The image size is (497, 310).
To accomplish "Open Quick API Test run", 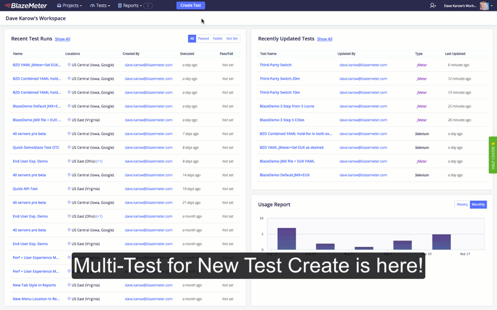I will click(25, 188).
